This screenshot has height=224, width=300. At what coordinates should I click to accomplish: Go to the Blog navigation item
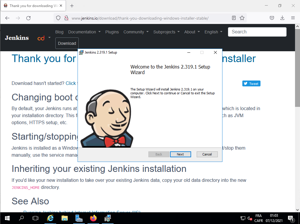tap(59, 32)
